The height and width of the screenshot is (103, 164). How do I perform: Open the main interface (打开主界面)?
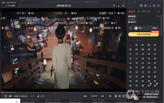click(11, 6)
